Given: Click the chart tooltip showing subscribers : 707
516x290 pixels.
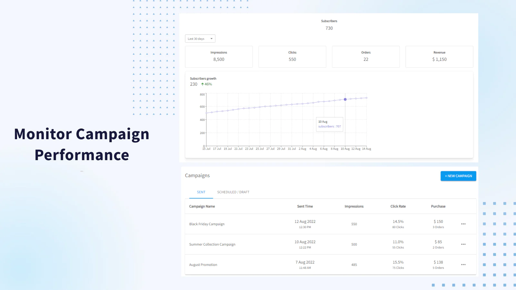Looking at the screenshot, I should (330, 124).
